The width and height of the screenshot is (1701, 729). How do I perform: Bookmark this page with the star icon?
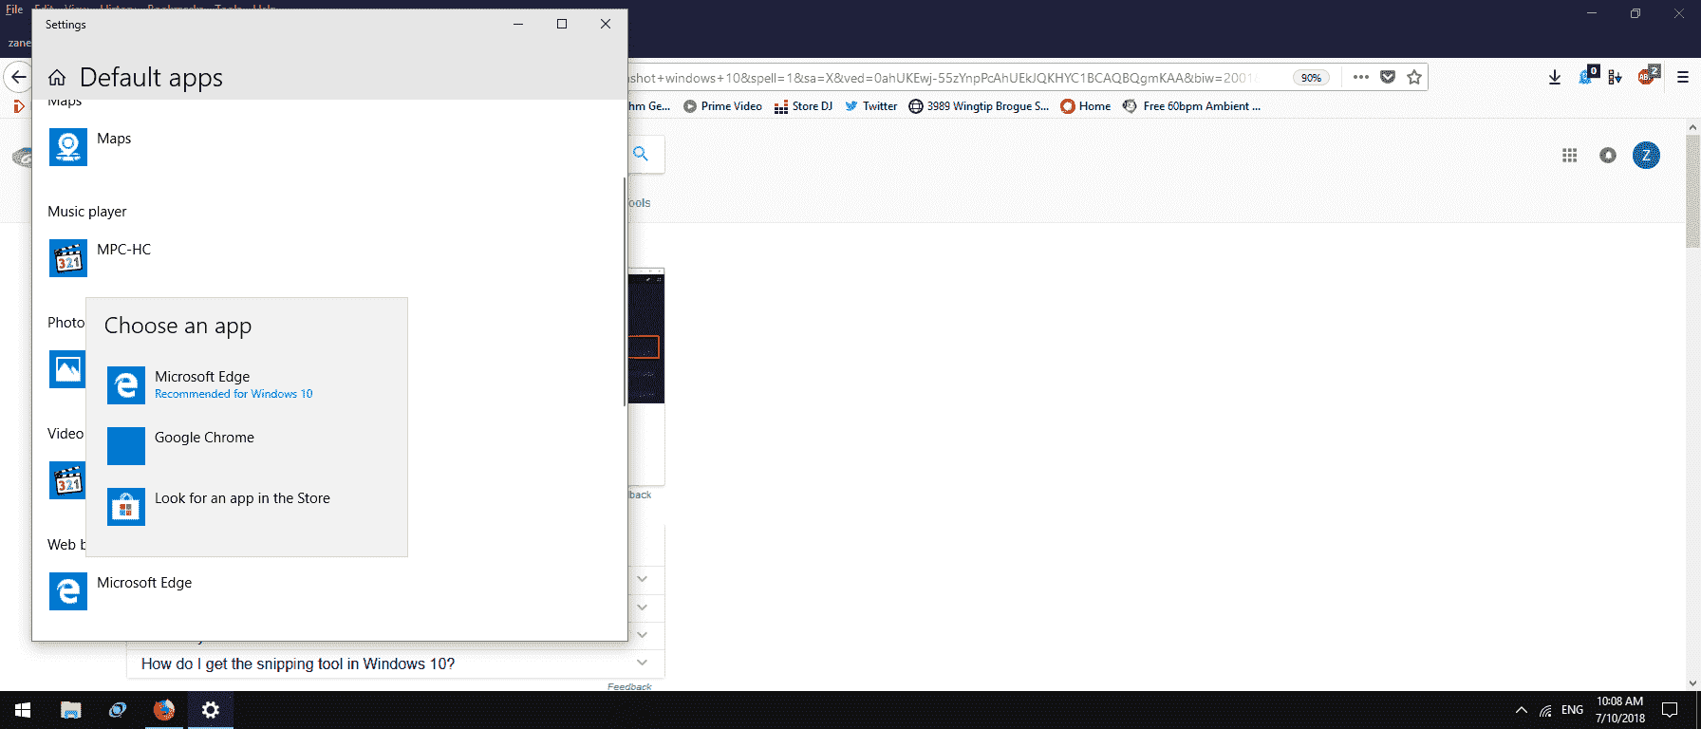click(x=1414, y=77)
